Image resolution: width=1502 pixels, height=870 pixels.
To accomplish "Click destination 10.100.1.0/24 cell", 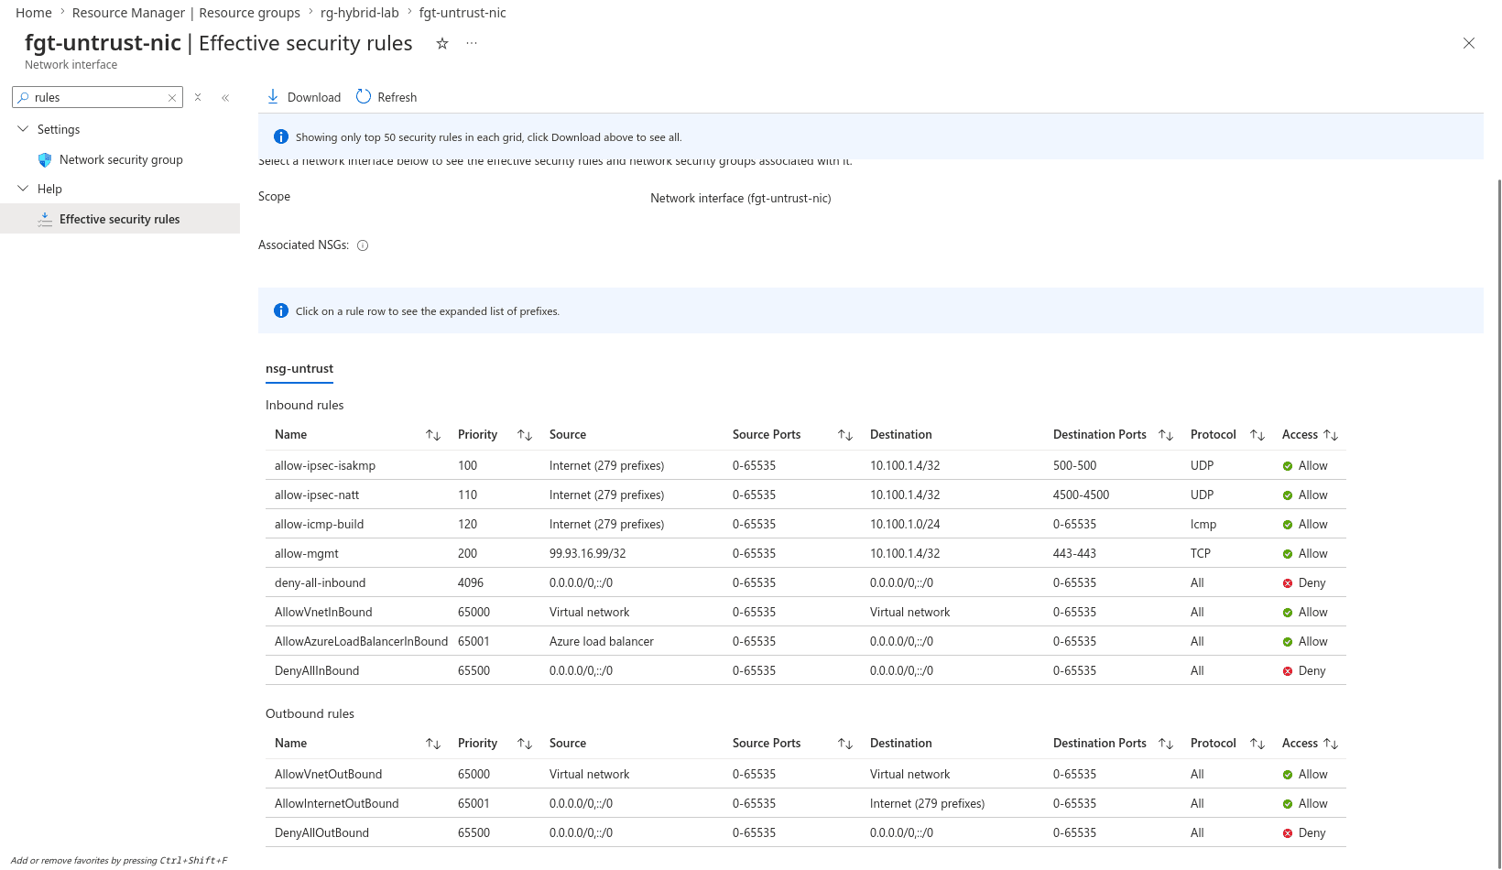I will pyautogui.click(x=905, y=525).
